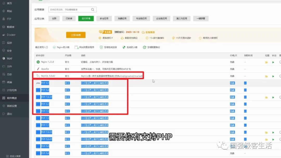Screen dimensions: 281x158
Task: Open the 系统防火墙 recent shortcut
Action: pos(130,47)
